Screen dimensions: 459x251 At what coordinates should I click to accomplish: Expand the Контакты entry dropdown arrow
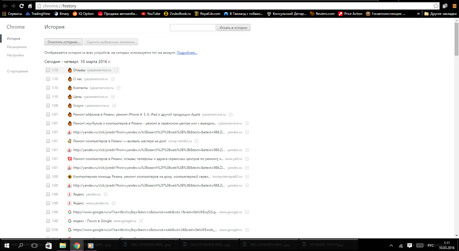point(118,88)
